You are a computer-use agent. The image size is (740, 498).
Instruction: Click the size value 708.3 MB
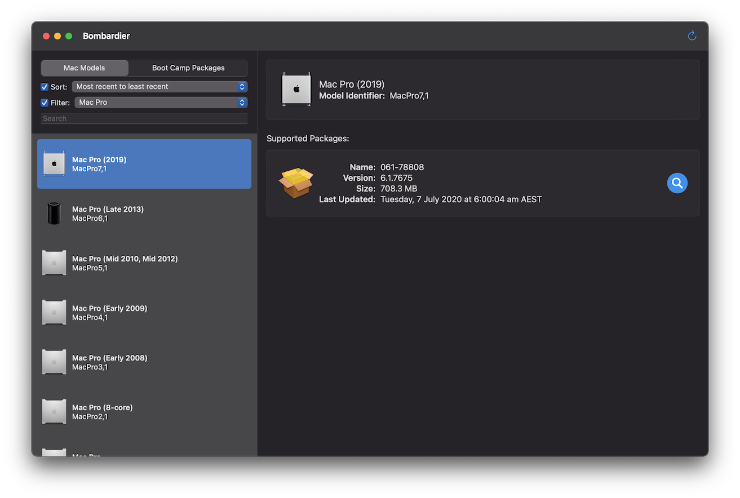pyautogui.click(x=398, y=189)
